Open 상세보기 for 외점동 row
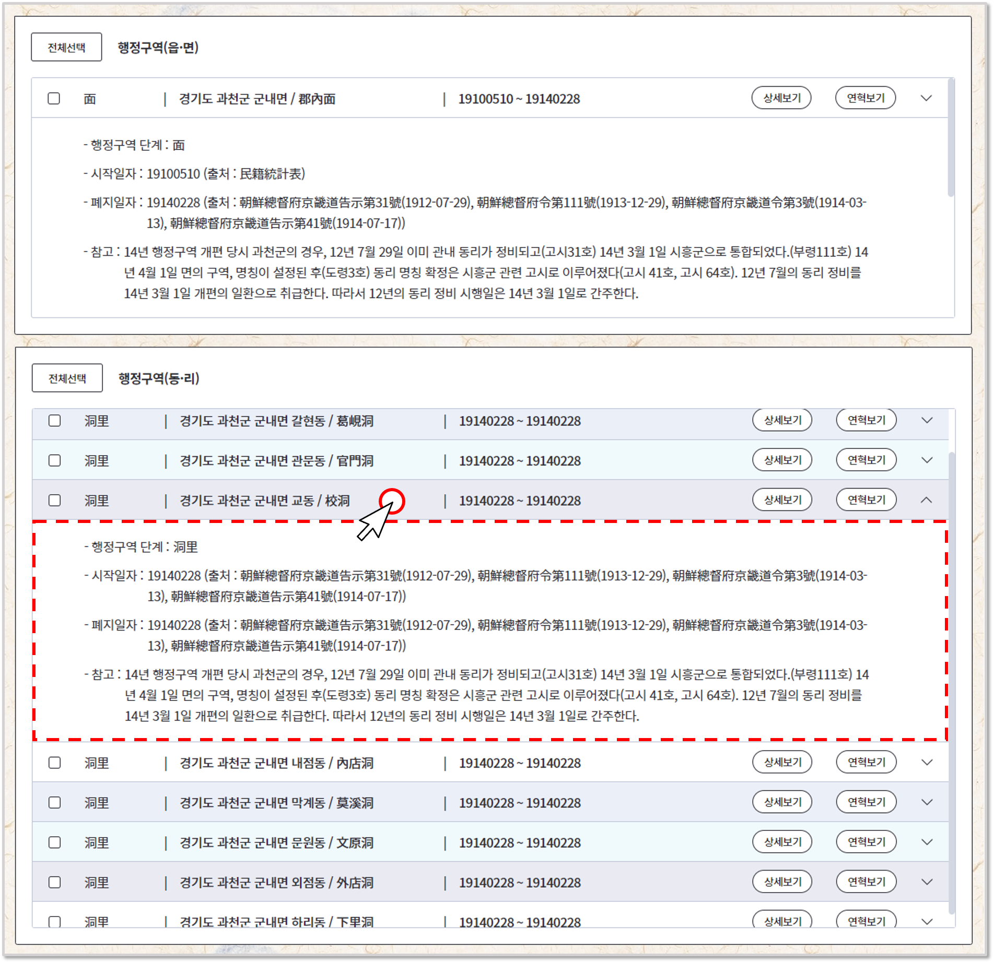 point(782,882)
